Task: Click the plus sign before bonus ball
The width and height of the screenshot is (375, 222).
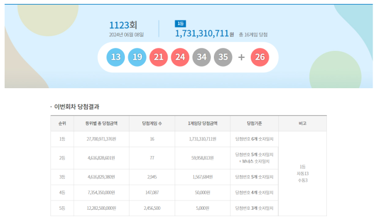Action: click(x=241, y=57)
